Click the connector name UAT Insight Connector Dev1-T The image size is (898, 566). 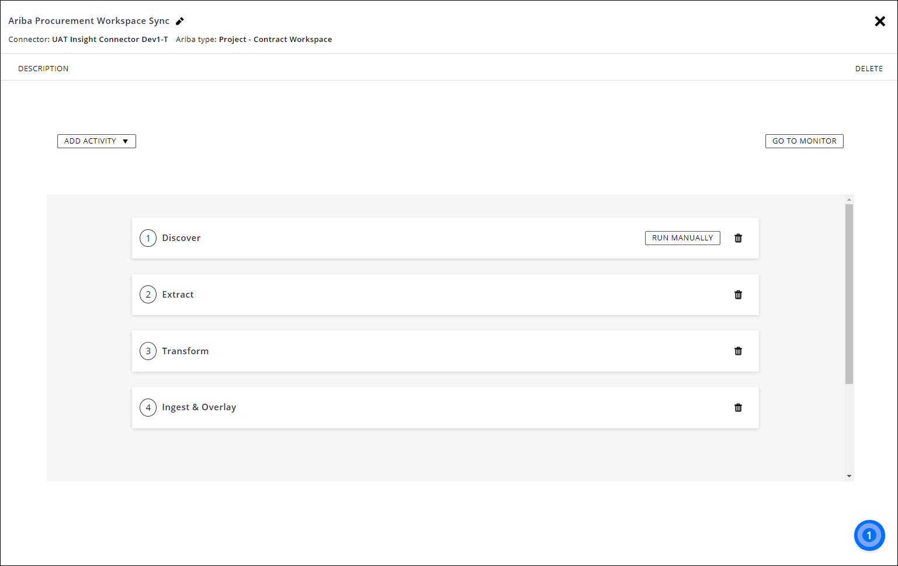[x=110, y=39]
